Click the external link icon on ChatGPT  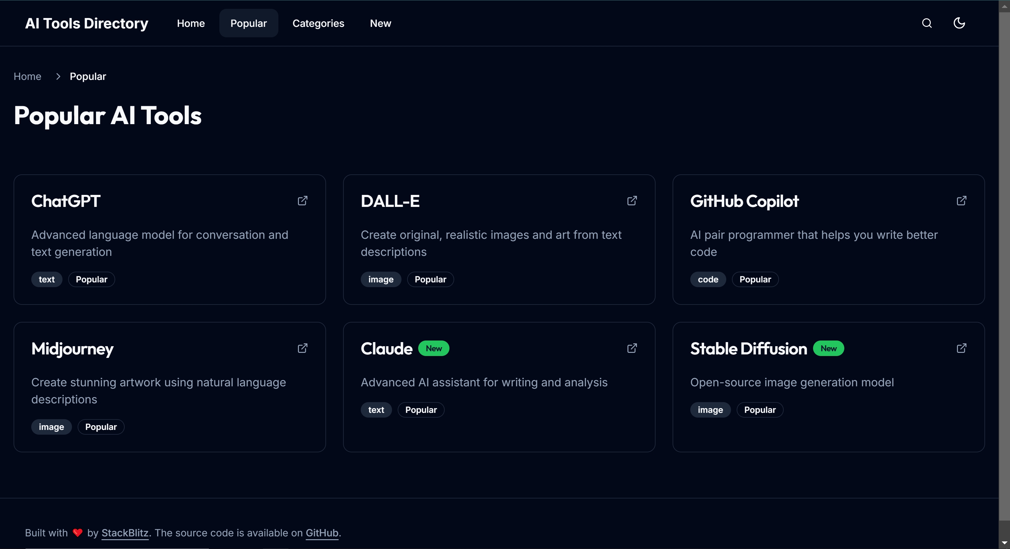tap(303, 201)
